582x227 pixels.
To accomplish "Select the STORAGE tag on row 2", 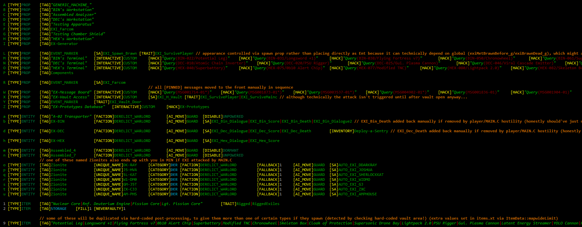I will click(59, 209).
